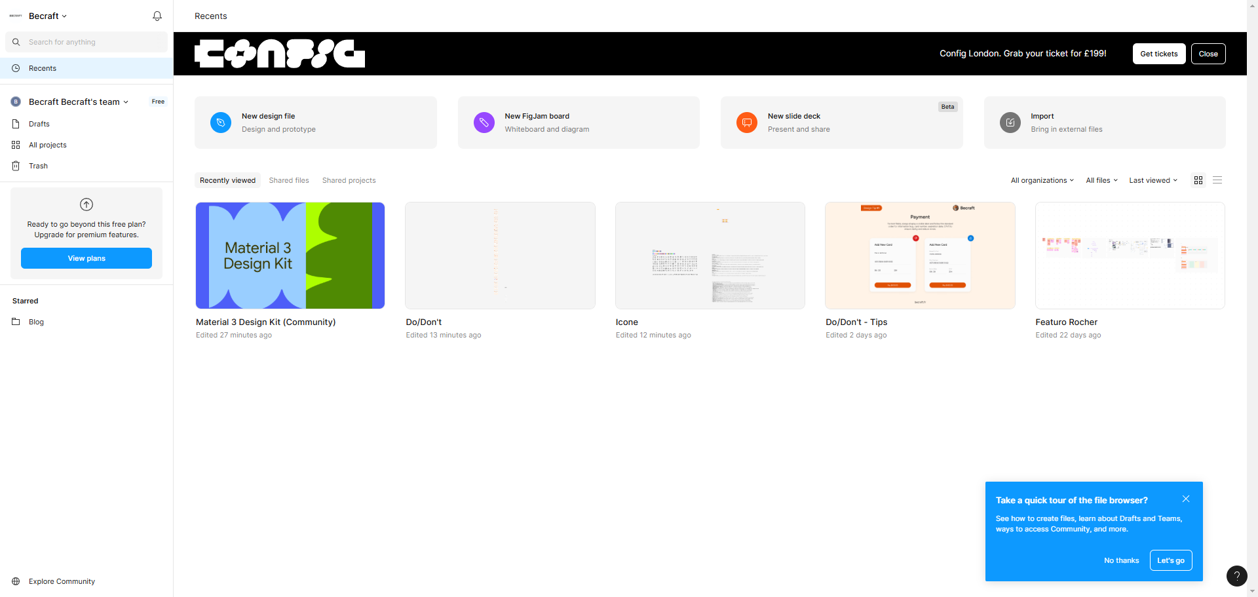1258x597 pixels.
Task: Click the Config logo in banner
Action: click(280, 54)
